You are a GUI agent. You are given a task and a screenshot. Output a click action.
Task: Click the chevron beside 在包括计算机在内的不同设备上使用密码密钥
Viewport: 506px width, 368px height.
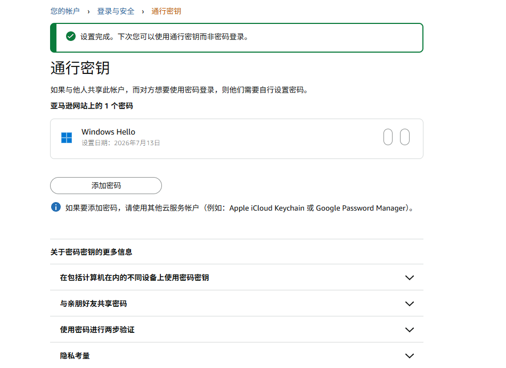pyautogui.click(x=410, y=278)
